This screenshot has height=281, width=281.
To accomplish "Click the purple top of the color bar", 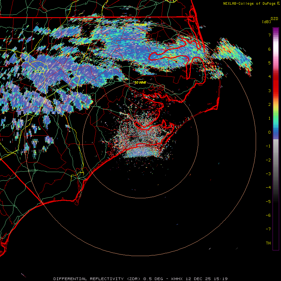I will pyautogui.click(x=276, y=31).
